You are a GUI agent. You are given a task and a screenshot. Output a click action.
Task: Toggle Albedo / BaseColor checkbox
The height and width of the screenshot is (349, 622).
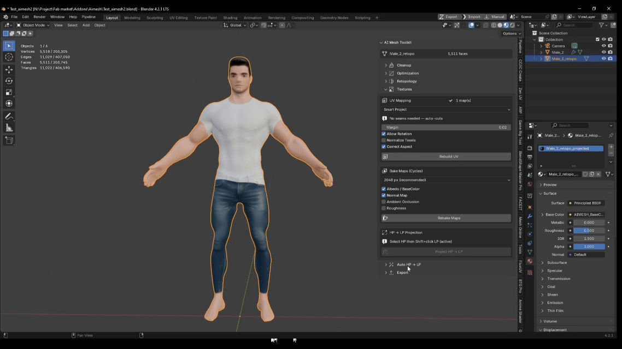[384, 189]
